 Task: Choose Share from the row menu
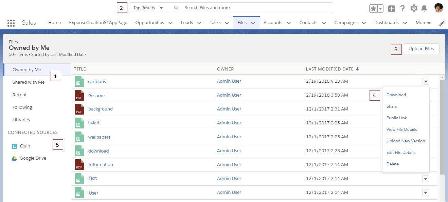click(x=392, y=106)
